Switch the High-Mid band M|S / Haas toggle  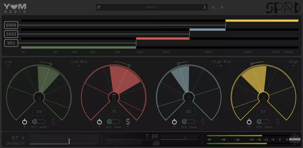pyautogui.click(x=188, y=122)
